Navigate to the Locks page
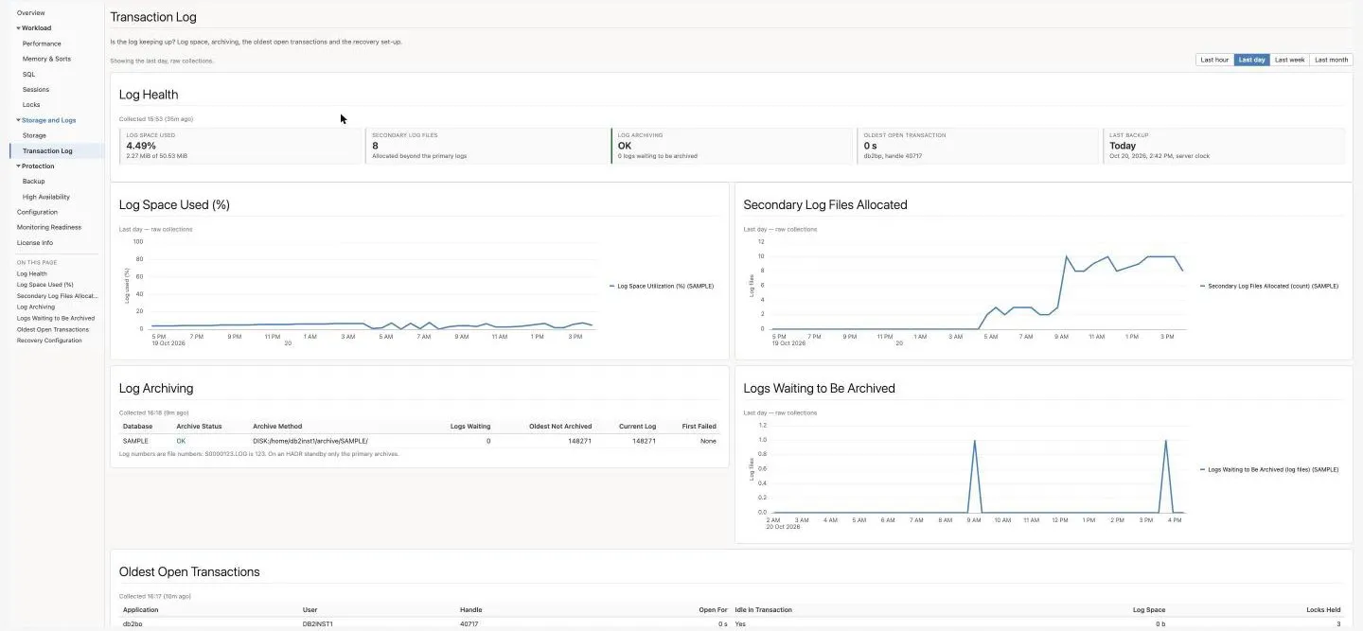The image size is (1363, 631). (x=31, y=105)
